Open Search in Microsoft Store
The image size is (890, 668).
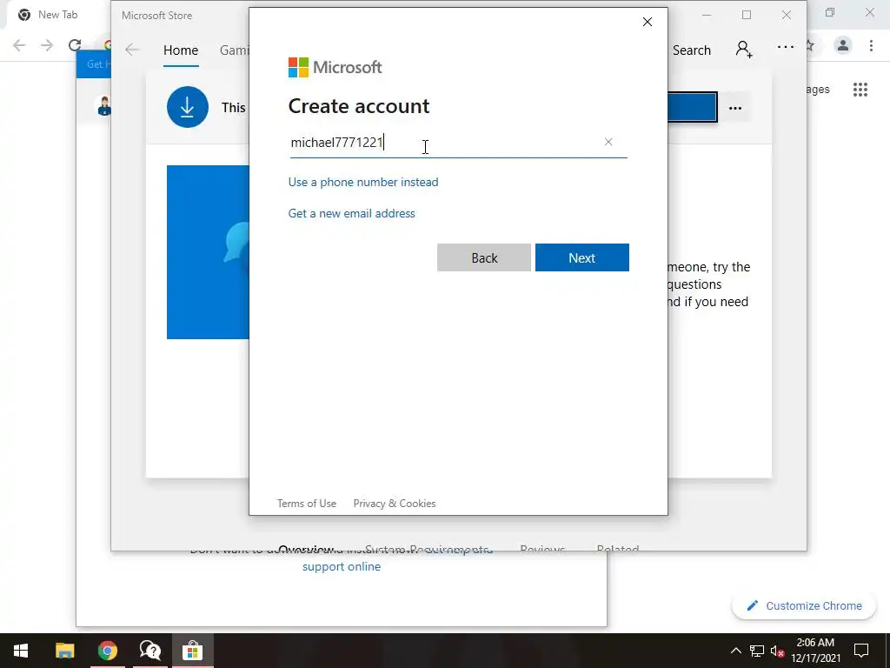[691, 50]
